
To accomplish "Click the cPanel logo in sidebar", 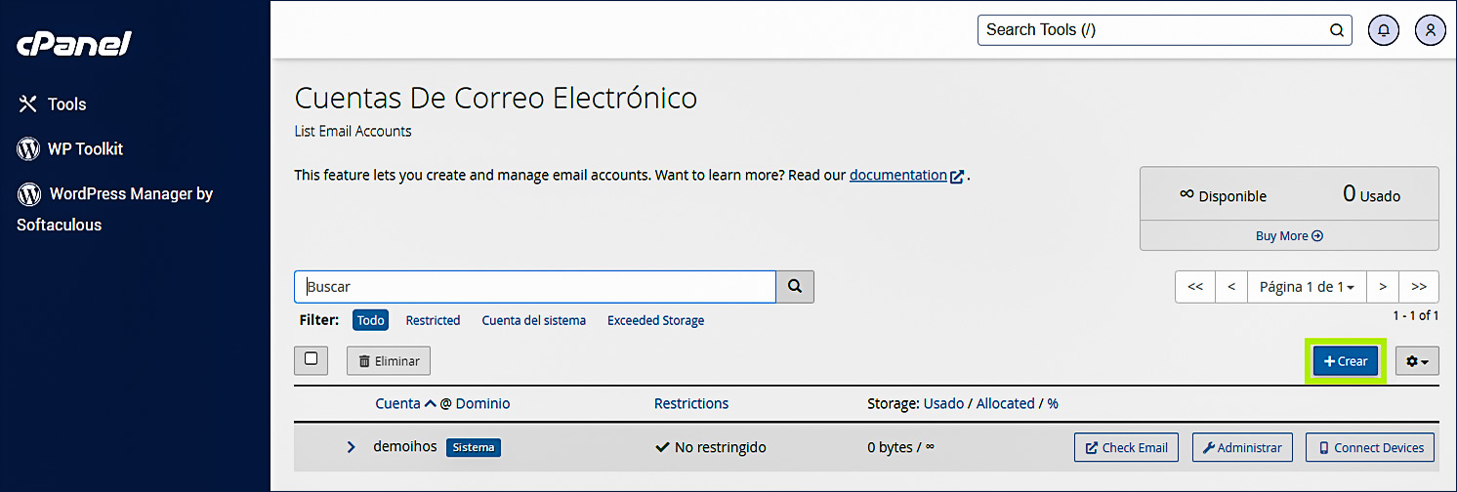I will pyautogui.click(x=74, y=45).
